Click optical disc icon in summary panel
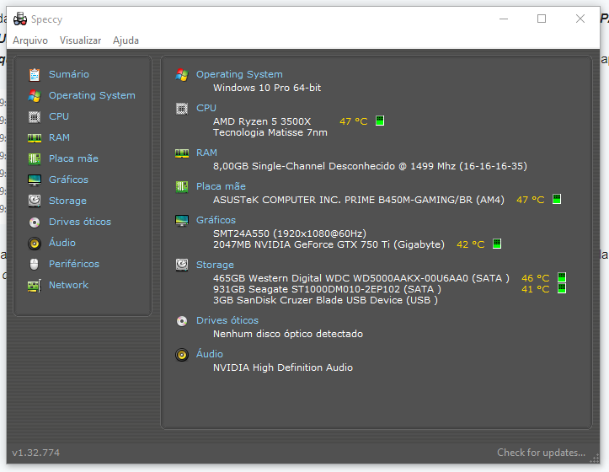Image resolution: width=609 pixels, height=472 pixels. point(182,321)
